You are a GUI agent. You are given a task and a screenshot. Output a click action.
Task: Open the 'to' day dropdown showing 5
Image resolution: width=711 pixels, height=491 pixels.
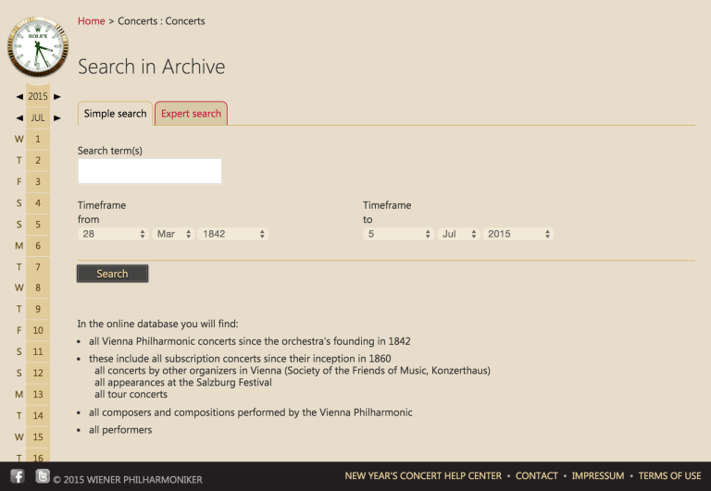(398, 235)
